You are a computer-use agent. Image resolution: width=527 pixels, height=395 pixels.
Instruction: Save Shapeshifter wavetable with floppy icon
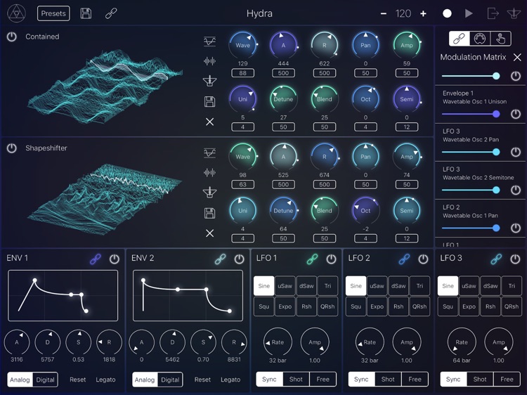click(209, 213)
